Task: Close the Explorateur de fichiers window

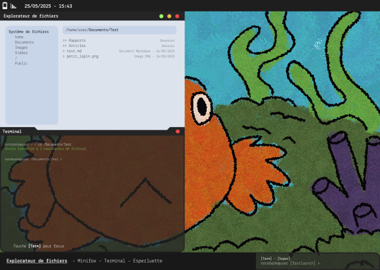Action: tap(177, 16)
